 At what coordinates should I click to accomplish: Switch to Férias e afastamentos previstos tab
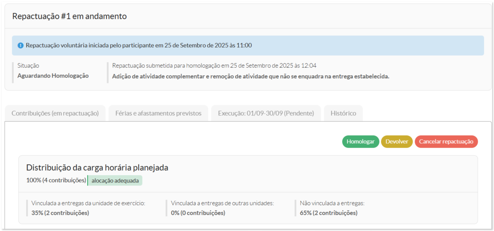click(x=158, y=113)
